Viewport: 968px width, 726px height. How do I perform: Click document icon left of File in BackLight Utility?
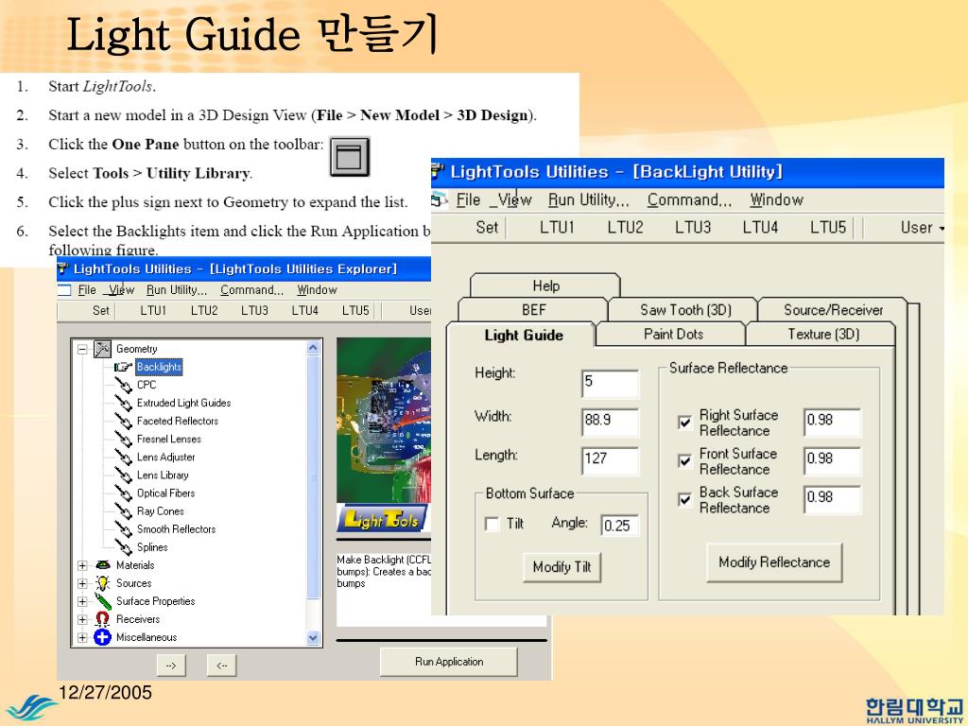(x=439, y=200)
